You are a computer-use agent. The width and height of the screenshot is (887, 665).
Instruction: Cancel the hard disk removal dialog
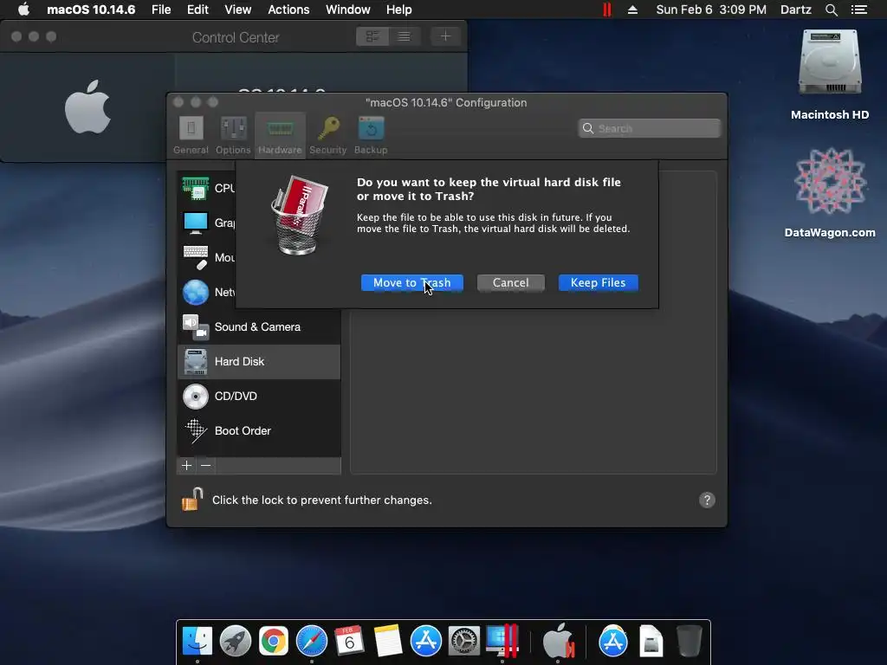(510, 283)
